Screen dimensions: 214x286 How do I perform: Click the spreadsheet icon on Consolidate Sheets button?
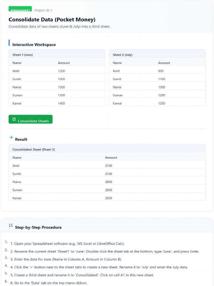pos(14,119)
